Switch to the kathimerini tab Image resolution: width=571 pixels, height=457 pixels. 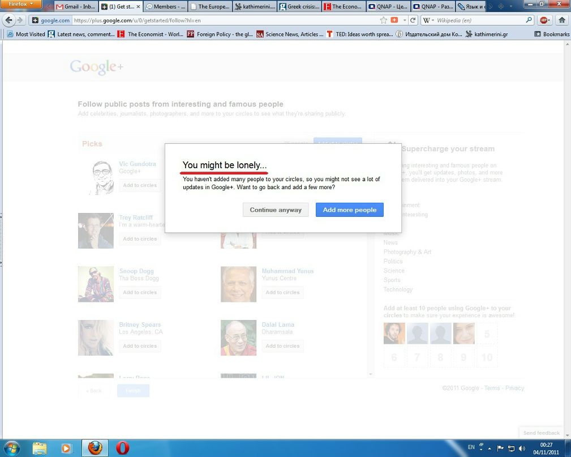pyautogui.click(x=255, y=7)
